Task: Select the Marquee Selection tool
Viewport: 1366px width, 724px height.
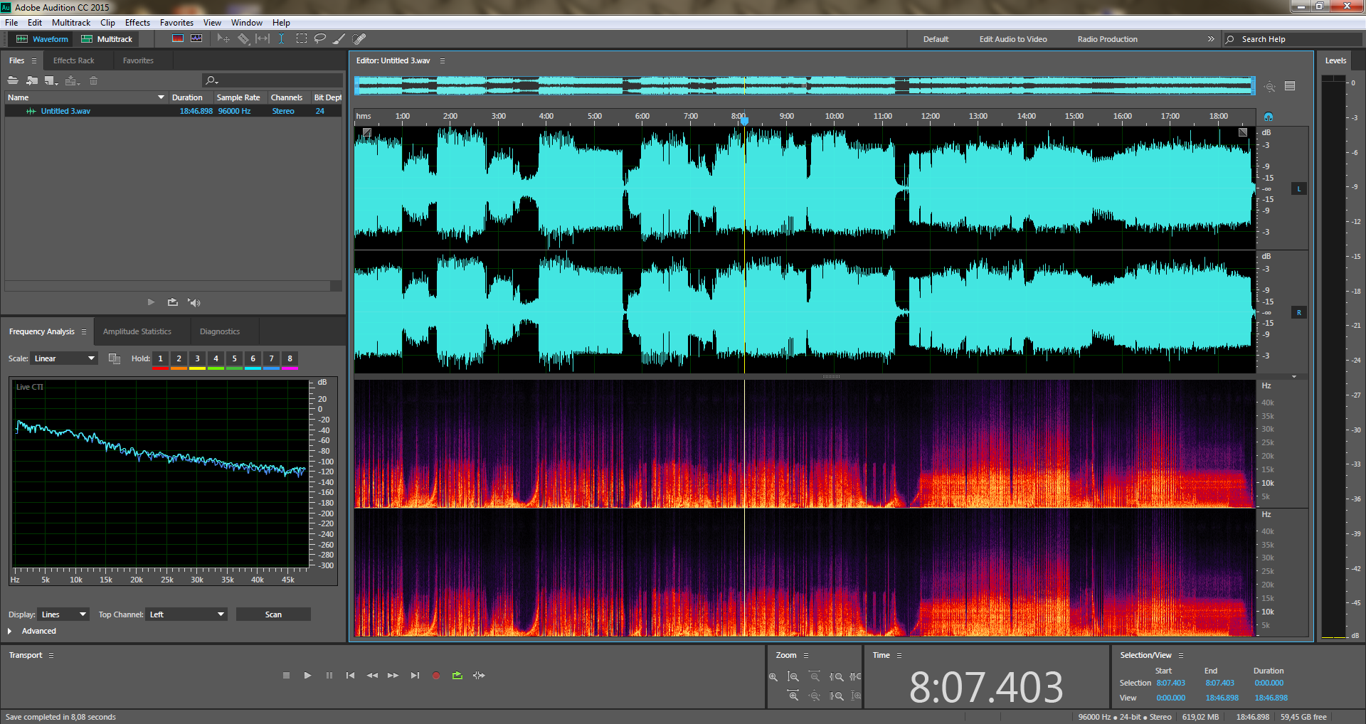Action: pos(302,39)
